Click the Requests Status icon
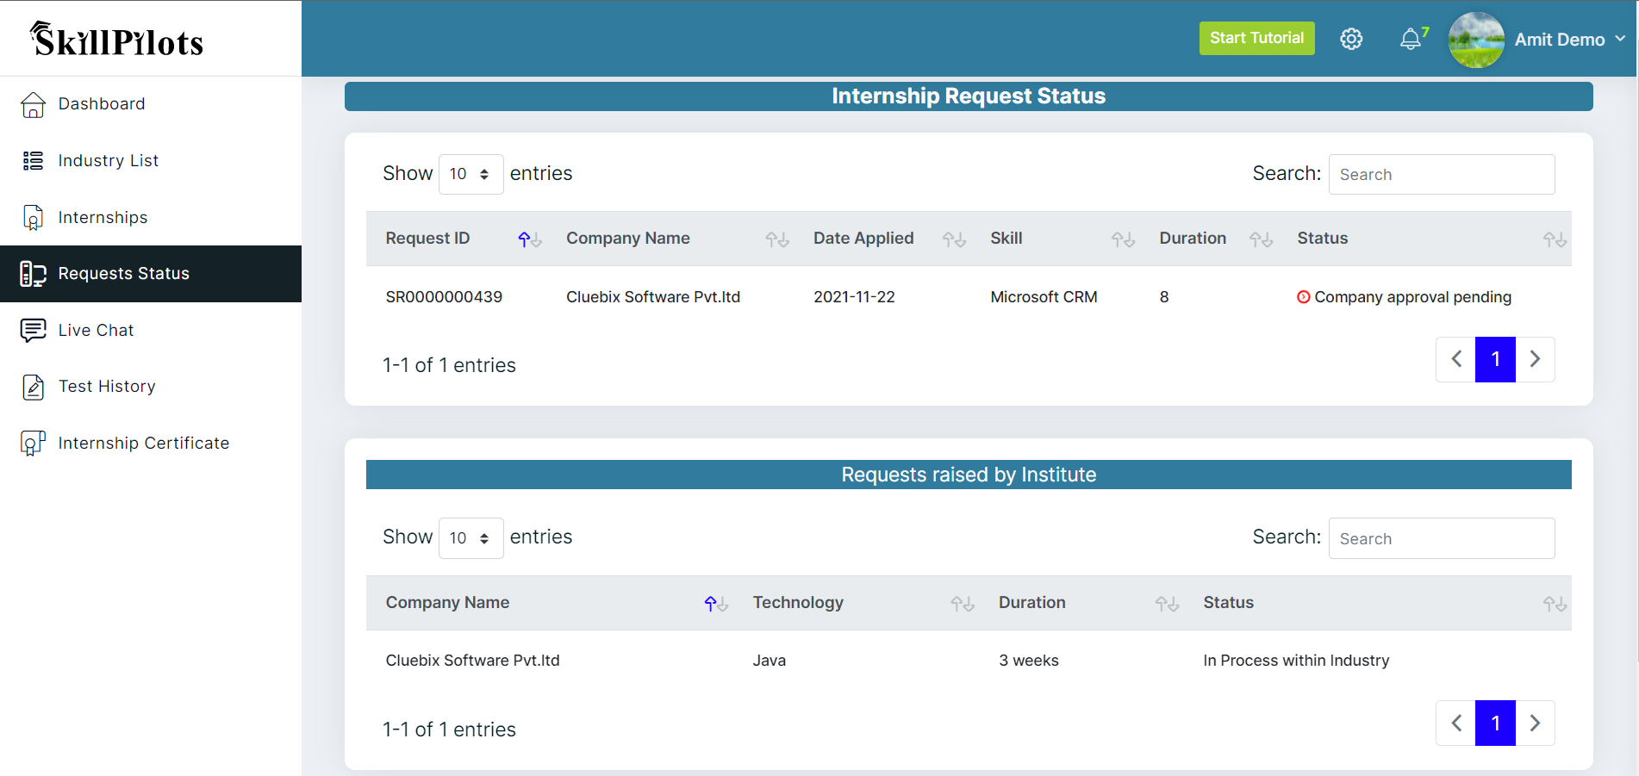This screenshot has width=1639, height=776. point(33,274)
